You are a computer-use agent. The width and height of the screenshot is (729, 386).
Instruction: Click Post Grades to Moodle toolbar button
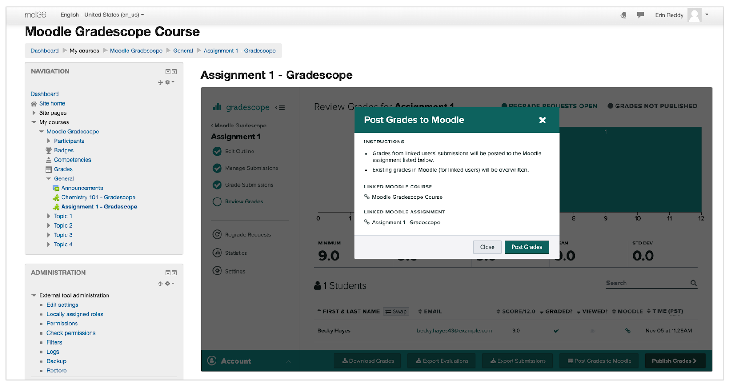click(599, 361)
